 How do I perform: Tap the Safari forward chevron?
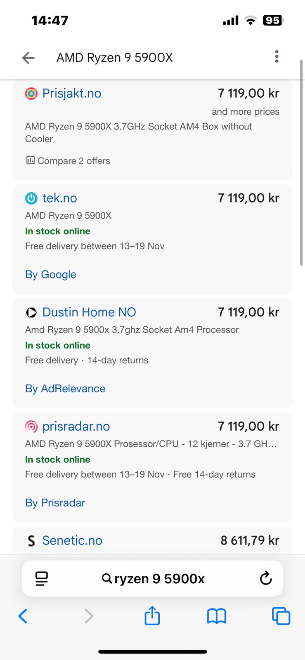coord(88,616)
